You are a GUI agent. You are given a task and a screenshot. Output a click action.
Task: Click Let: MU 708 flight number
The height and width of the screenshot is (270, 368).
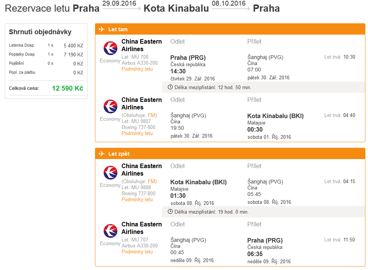click(135, 57)
